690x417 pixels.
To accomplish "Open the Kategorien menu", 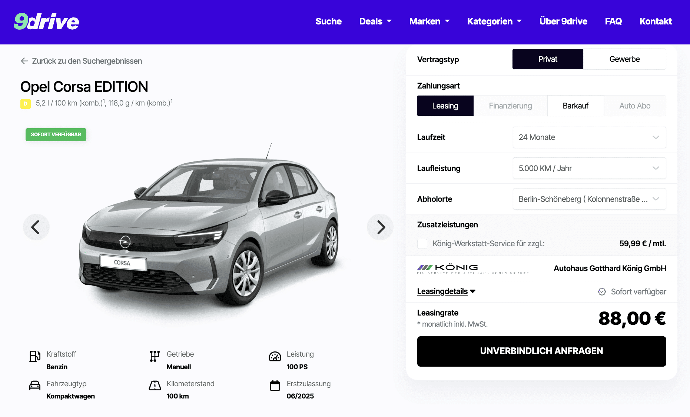I will pyautogui.click(x=494, y=21).
